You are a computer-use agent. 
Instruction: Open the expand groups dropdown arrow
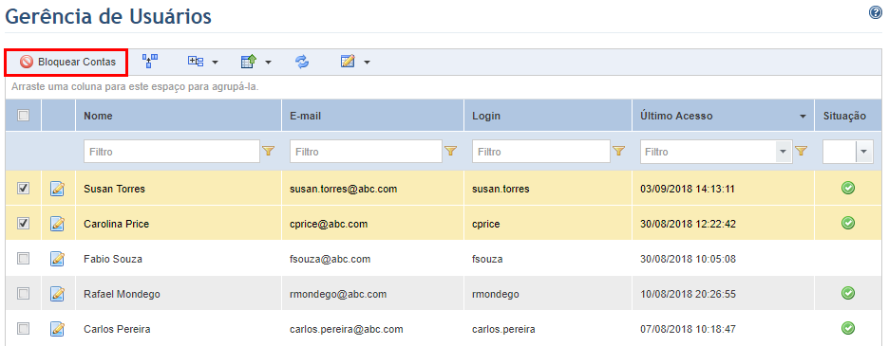point(216,63)
